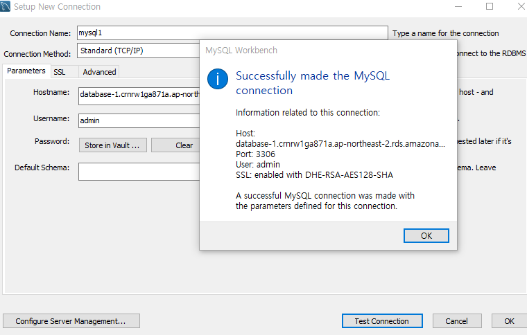527x335 pixels.
Task: Close the Setup New Connection window
Action: click(x=521, y=6)
